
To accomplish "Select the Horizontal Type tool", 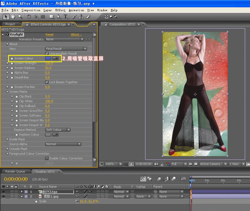I will 66,17.
